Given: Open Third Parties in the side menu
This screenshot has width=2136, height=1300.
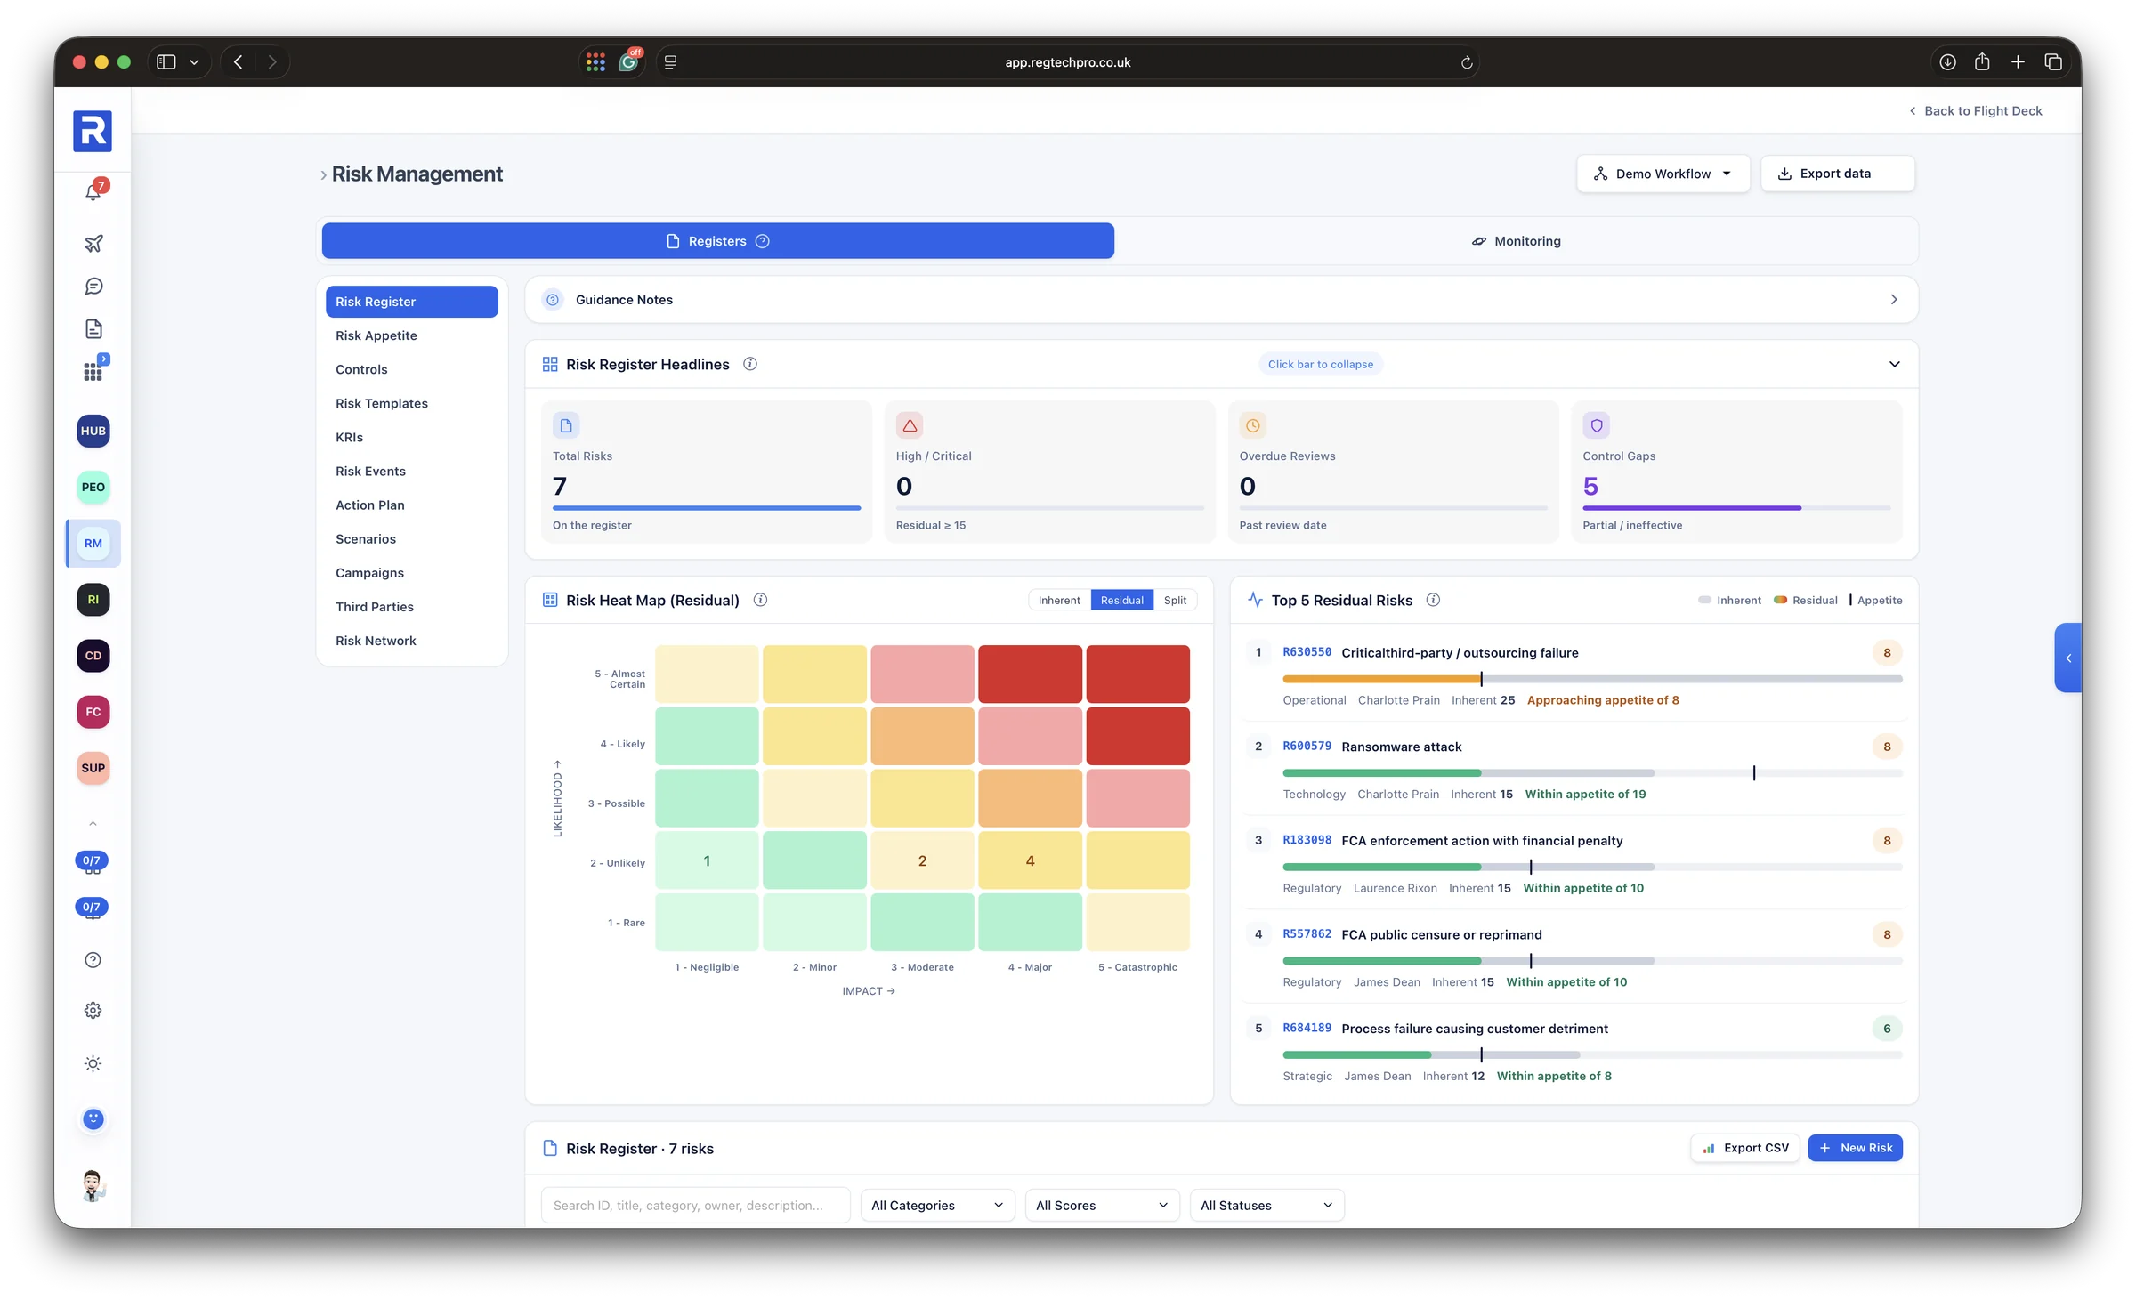Looking at the screenshot, I should (x=411, y=607).
